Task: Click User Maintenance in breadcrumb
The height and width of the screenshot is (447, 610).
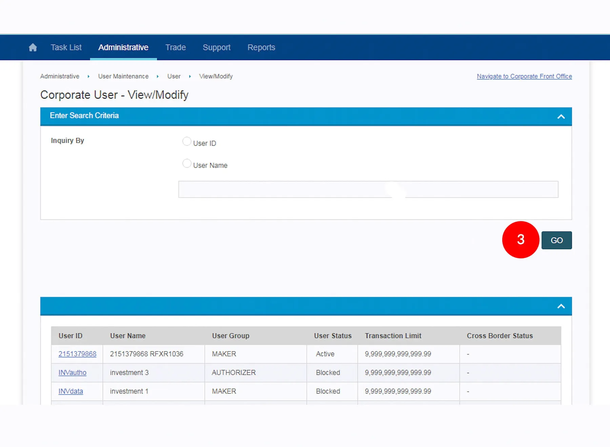Action: click(x=123, y=76)
